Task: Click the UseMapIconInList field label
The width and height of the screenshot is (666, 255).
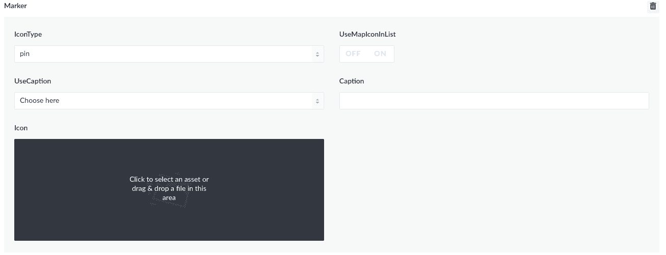Action: click(x=367, y=34)
